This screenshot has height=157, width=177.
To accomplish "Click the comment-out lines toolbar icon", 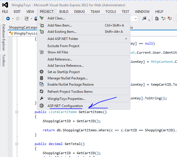I will 163,18.
